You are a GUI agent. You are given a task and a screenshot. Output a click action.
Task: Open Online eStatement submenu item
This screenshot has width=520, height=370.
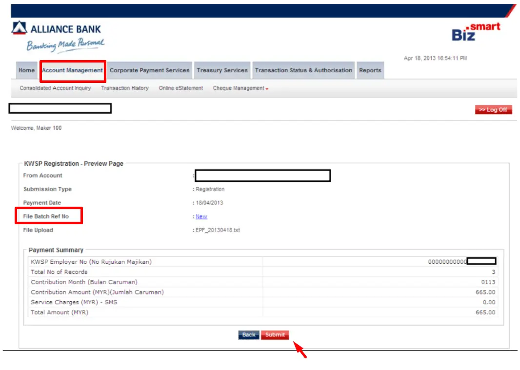tap(181, 88)
